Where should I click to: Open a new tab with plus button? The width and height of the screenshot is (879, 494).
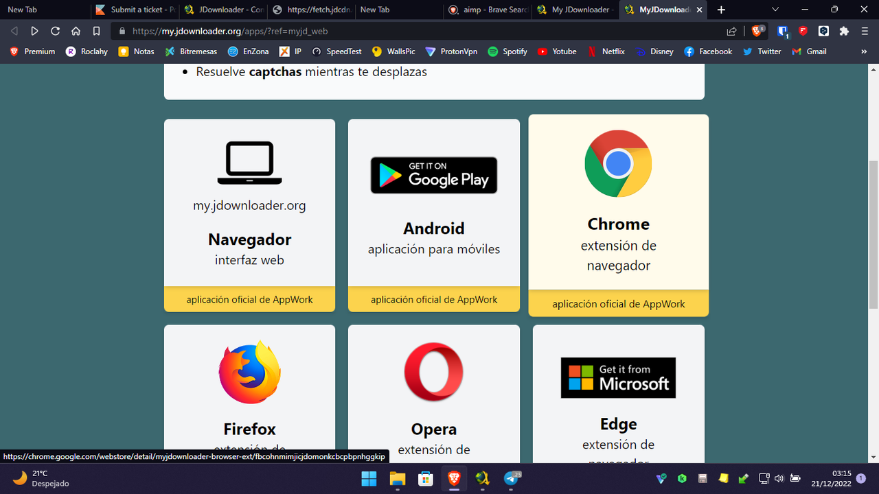721,10
